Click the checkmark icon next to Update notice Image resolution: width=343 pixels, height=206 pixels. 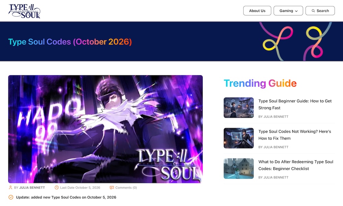11,197
